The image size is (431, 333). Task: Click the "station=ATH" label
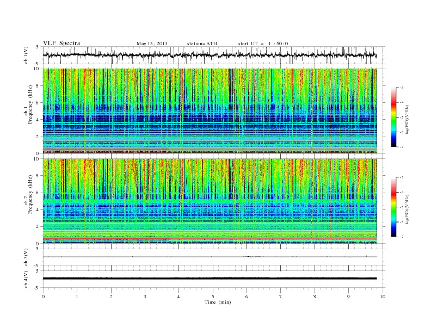(x=202, y=44)
